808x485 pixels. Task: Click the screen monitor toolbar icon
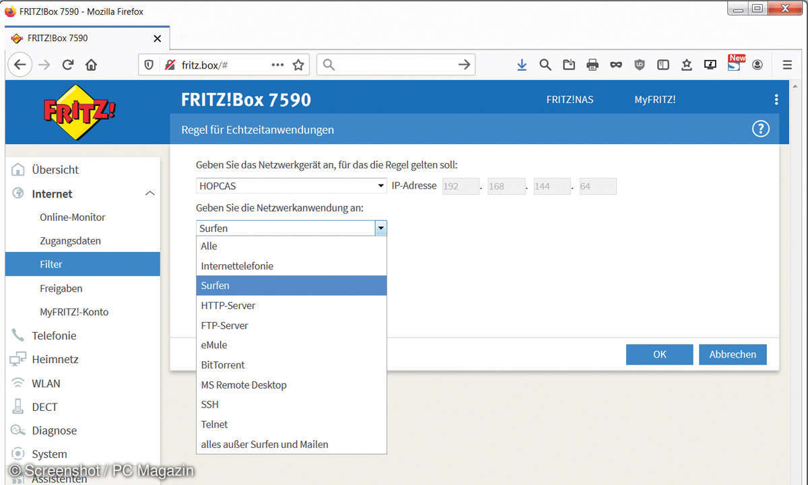pyautogui.click(x=710, y=65)
